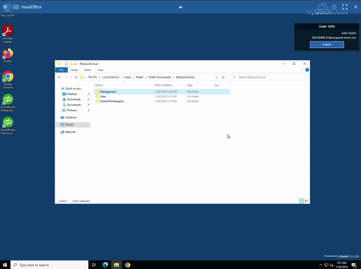The height and width of the screenshot is (269, 361).
Task: Toggle fullscreen mode for remote session
Action: point(345,7)
